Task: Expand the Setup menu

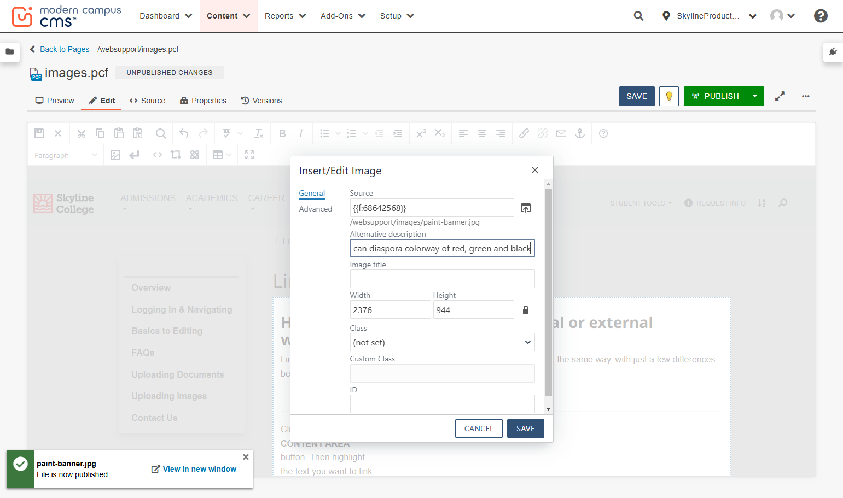Action: [397, 16]
